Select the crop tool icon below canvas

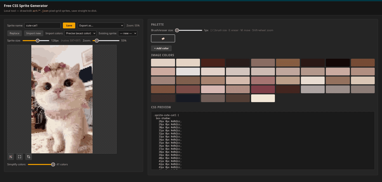coord(29,157)
